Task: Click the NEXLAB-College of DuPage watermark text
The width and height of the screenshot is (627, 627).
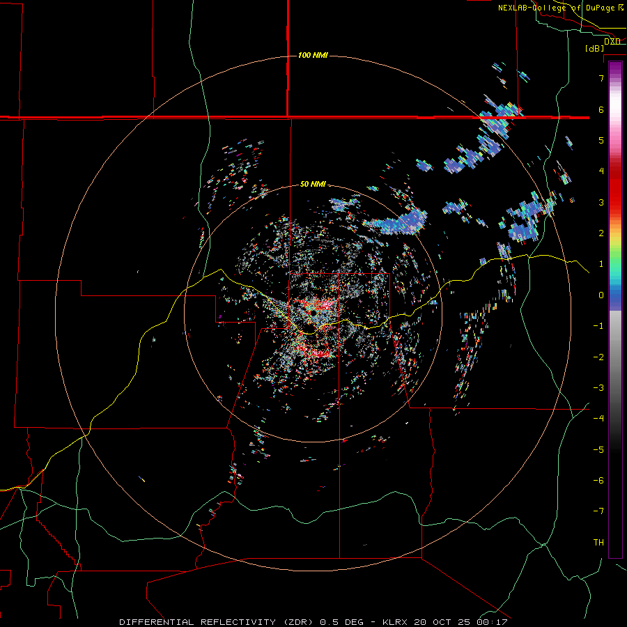Action: click(561, 8)
